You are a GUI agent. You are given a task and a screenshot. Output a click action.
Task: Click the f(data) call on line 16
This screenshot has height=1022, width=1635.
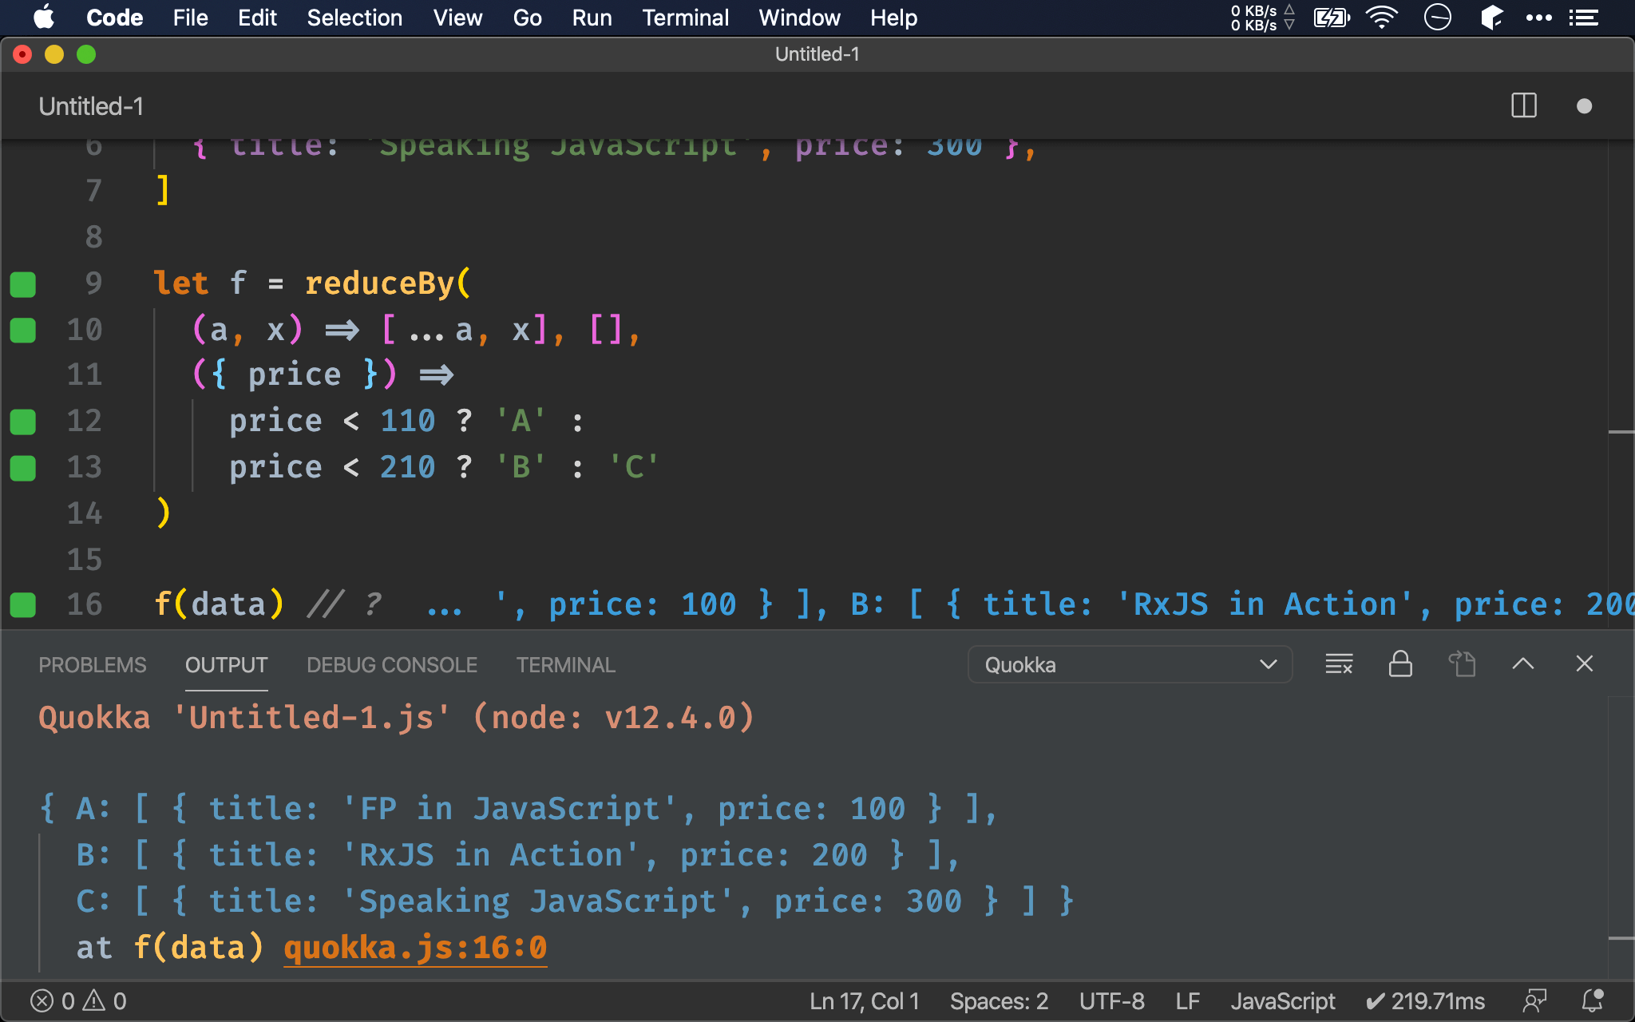coord(219,604)
